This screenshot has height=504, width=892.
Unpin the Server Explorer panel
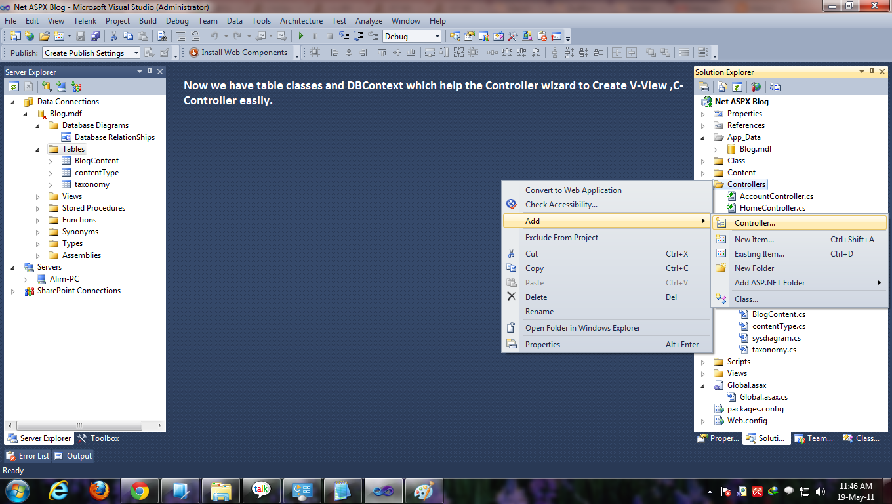click(149, 72)
